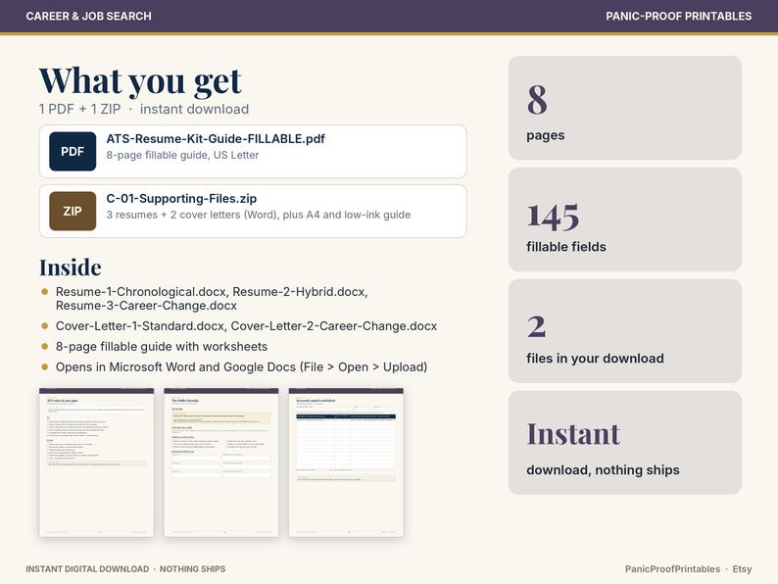778x584 pixels.
Task: Click '8-page fillable guide, US Letter' description
Action: (182, 155)
